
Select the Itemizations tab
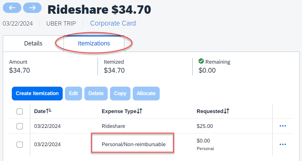click(x=94, y=43)
